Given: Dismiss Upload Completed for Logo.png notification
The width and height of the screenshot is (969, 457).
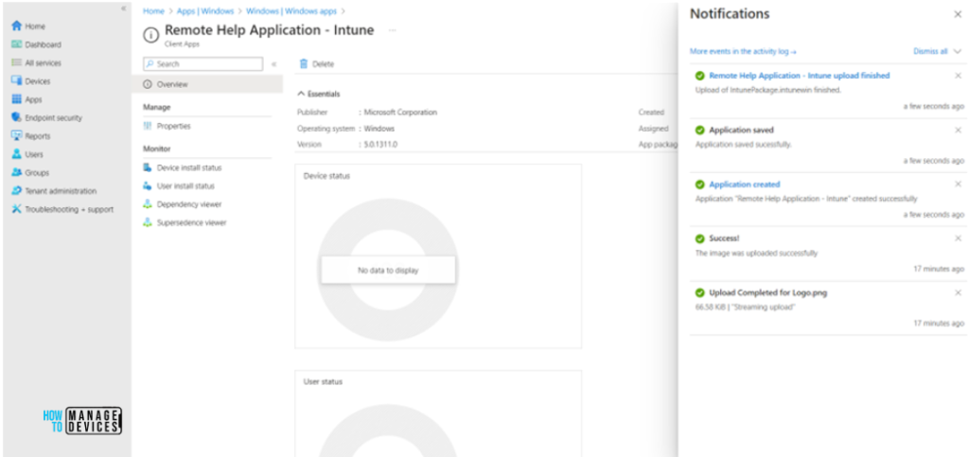Looking at the screenshot, I should coord(958,292).
